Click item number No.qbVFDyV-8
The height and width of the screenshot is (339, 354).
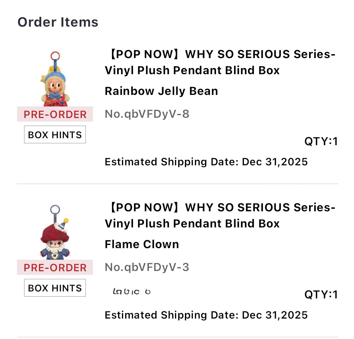click(x=147, y=114)
